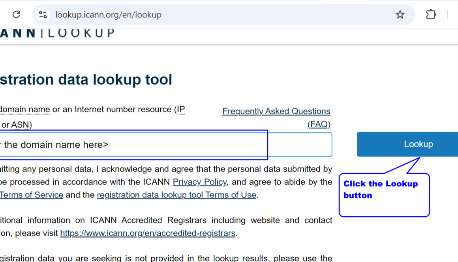Open site information in the address bar
Viewport: 458px width, 262px height.
[43, 14]
